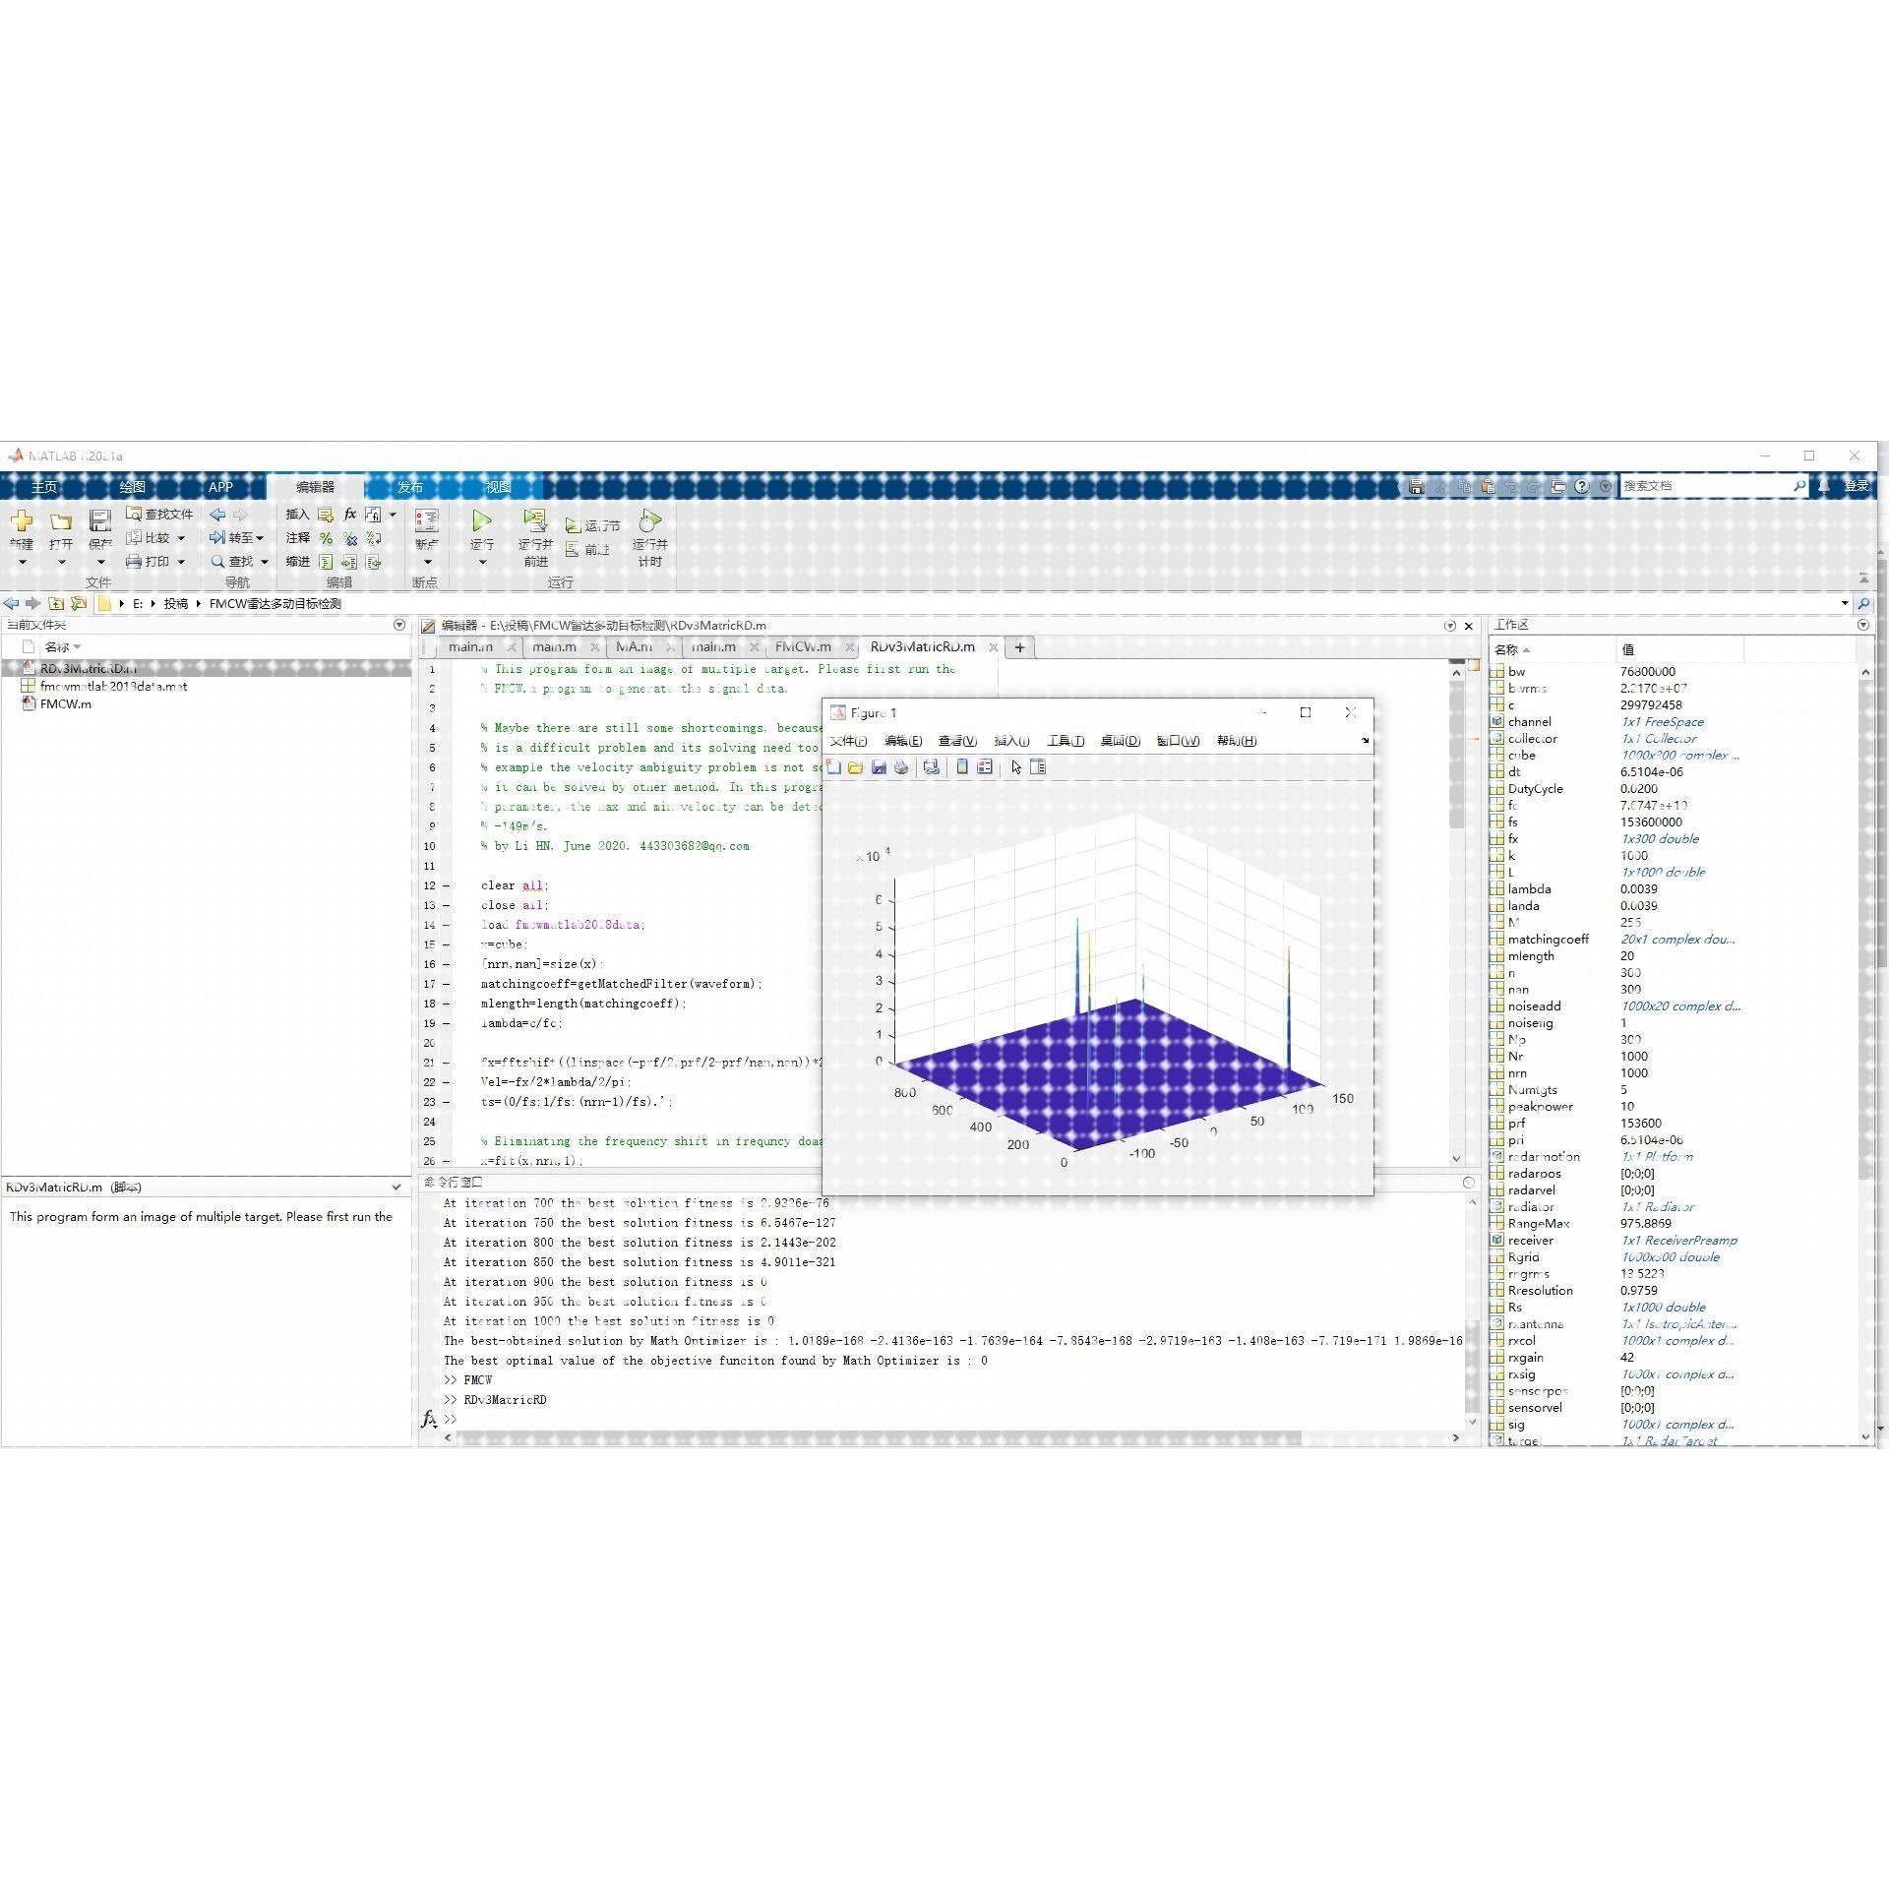This screenshot has height=1889, width=1889.
Task: Click Insert Legend icon in Figure toolbar
Action: [x=985, y=767]
